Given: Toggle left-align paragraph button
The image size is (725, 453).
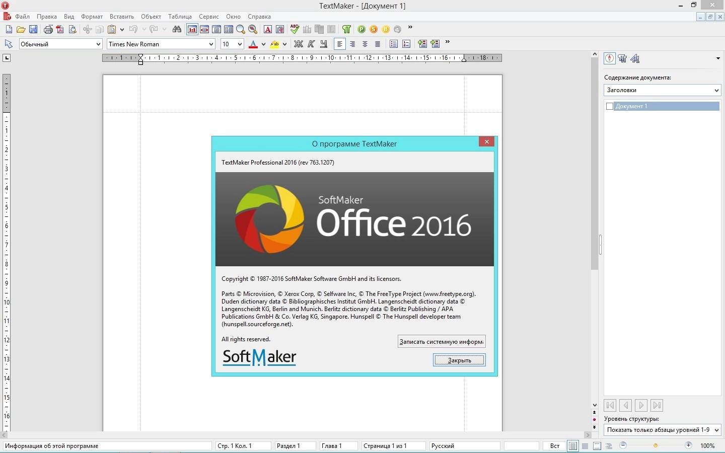Looking at the screenshot, I should point(340,44).
